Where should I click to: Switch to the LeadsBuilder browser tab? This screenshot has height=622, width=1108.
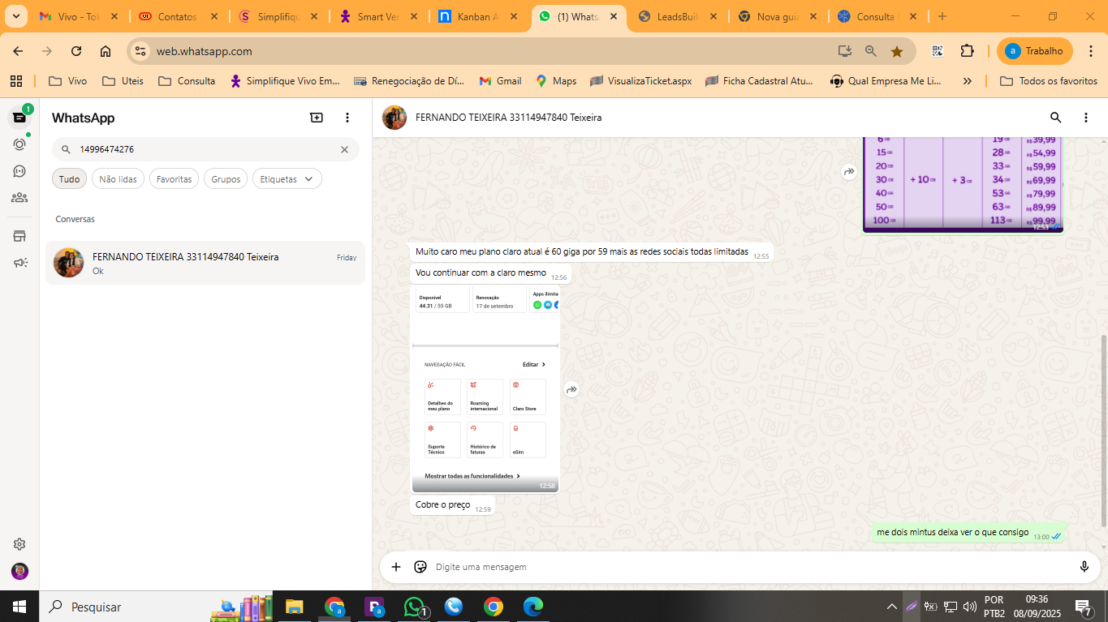tap(678, 16)
